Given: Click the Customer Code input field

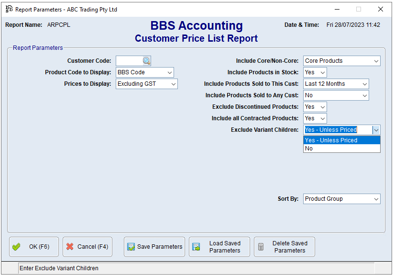Looking at the screenshot, I should [x=129, y=61].
